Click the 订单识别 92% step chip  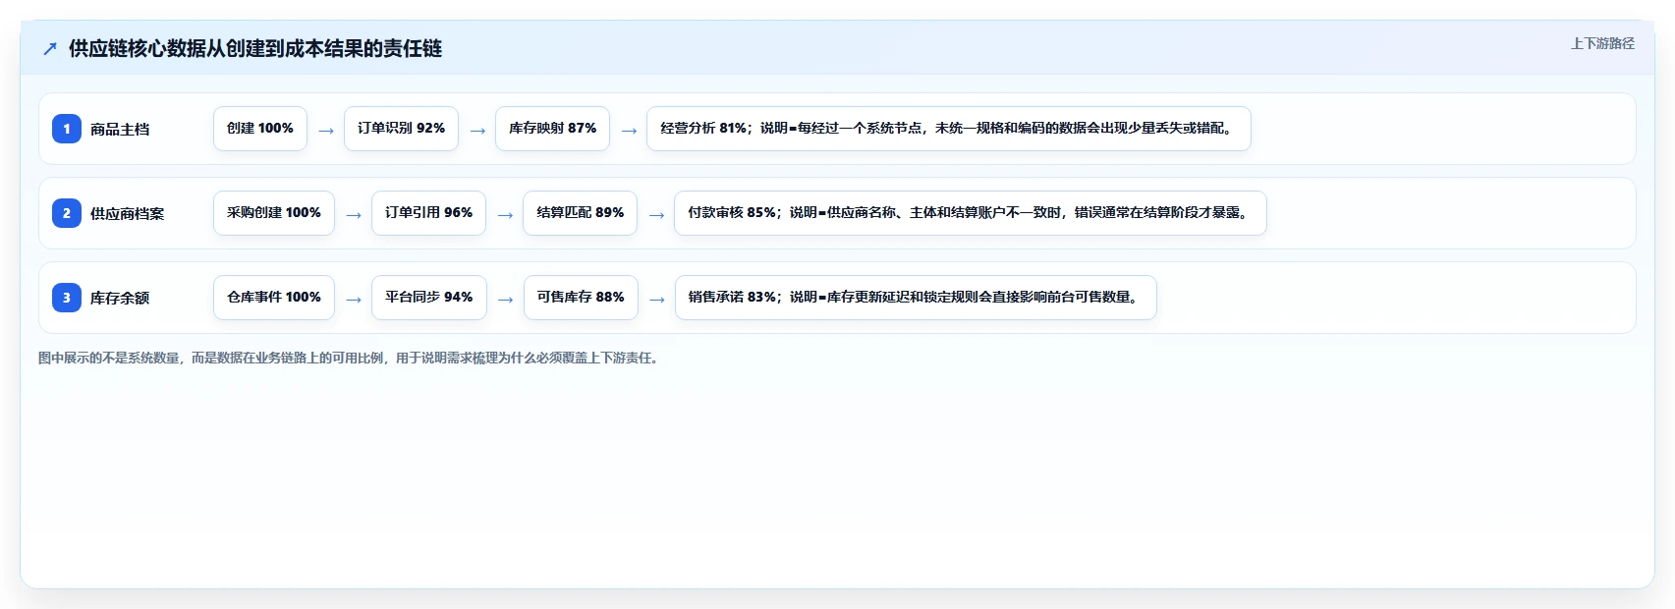click(401, 129)
